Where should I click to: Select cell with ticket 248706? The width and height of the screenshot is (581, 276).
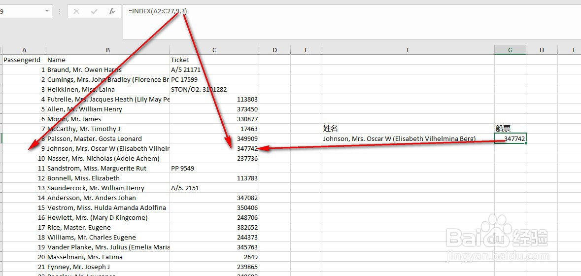point(214,217)
